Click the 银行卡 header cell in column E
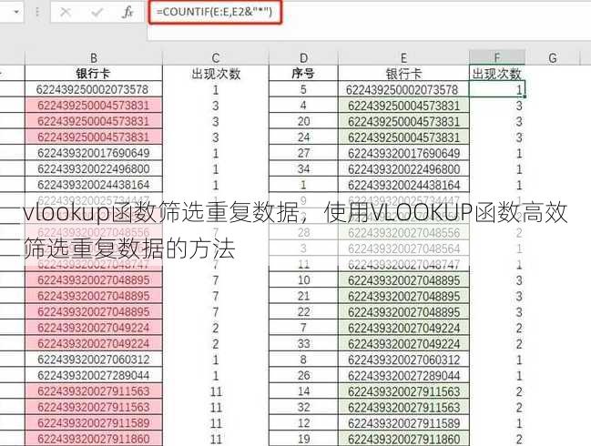The image size is (591, 446). [403, 73]
